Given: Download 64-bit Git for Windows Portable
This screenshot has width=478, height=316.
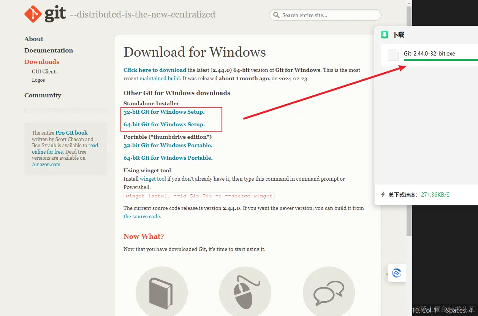Looking at the screenshot, I should (167, 158).
